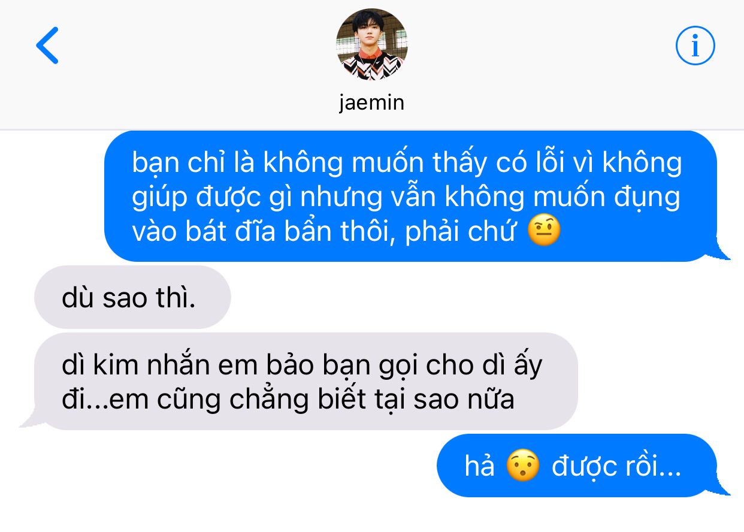
Task: Tap jaemin's circular profile photo
Action: point(372,44)
